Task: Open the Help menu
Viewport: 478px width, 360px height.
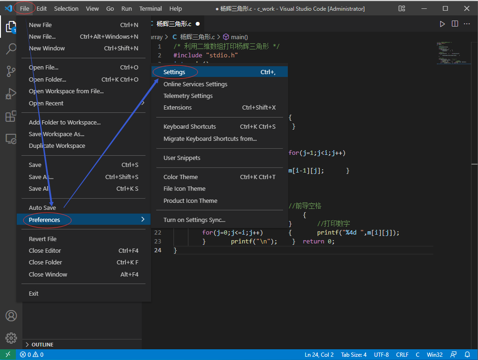Action: click(x=176, y=8)
